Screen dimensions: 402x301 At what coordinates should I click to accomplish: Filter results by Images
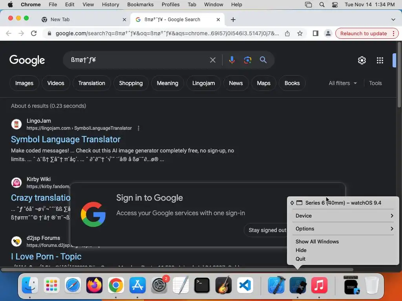[24, 83]
